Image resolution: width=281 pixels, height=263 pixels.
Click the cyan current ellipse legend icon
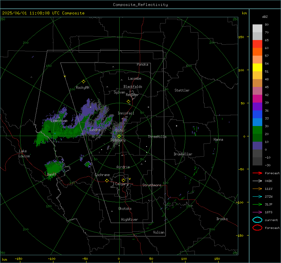(x=257, y=220)
